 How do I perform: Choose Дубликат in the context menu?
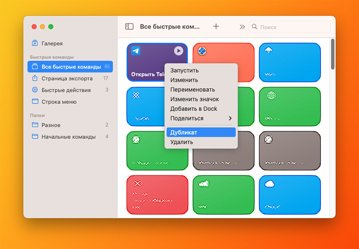[x=201, y=132]
